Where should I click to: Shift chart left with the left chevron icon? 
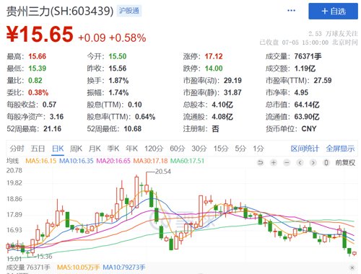click(300, 163)
